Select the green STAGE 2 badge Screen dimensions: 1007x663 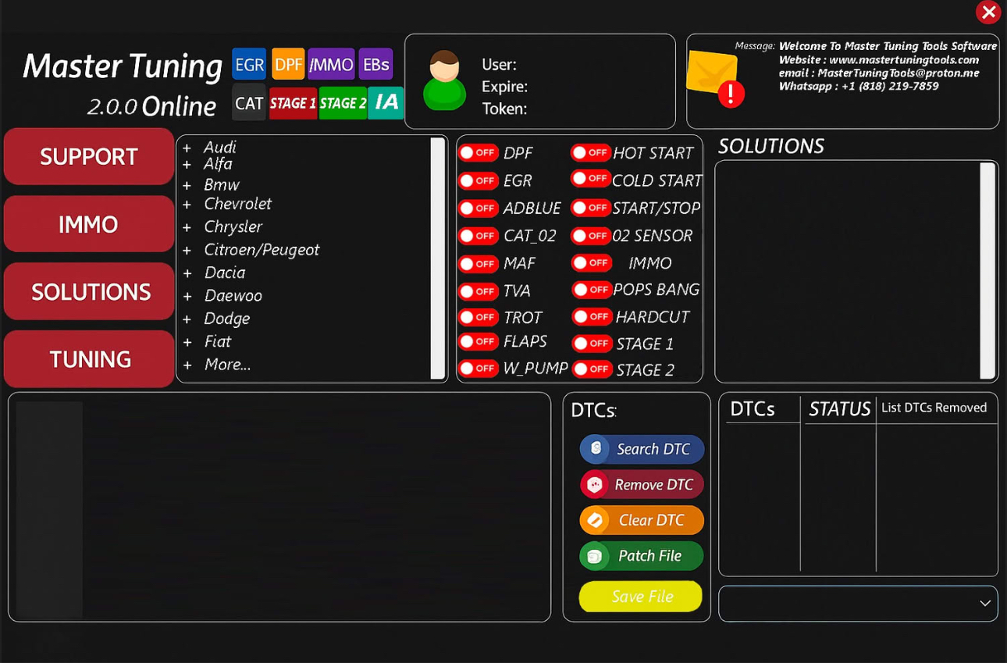click(343, 103)
